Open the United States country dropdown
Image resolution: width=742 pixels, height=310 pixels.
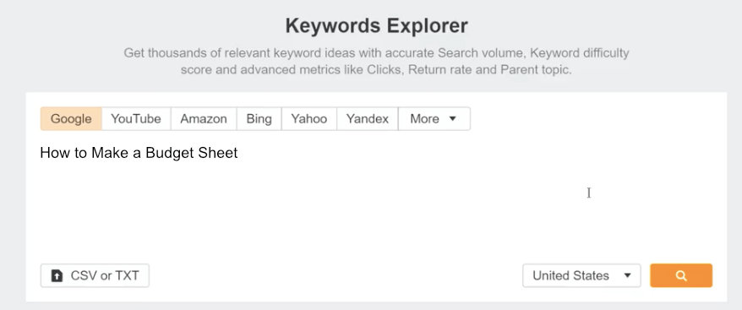click(581, 275)
